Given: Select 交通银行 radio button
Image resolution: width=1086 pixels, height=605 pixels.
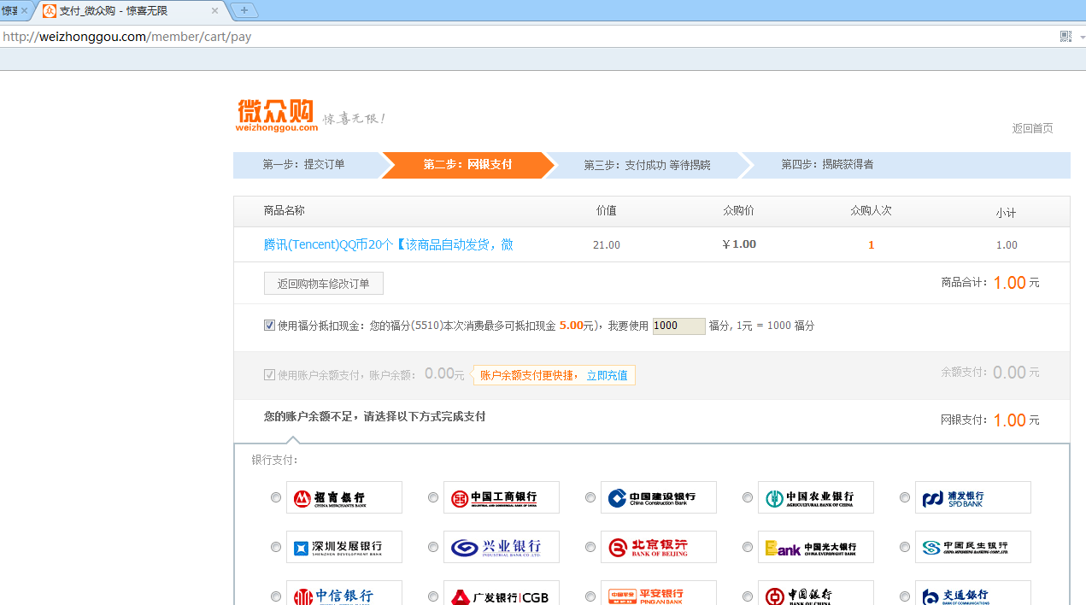Looking at the screenshot, I should click(905, 596).
